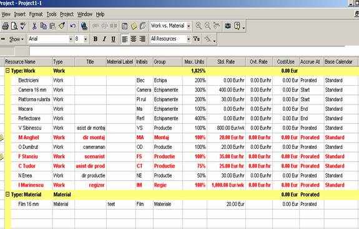Viewport: 359px width, 229px height.
Task: Toggle Italic formatting
Action: (104, 39)
